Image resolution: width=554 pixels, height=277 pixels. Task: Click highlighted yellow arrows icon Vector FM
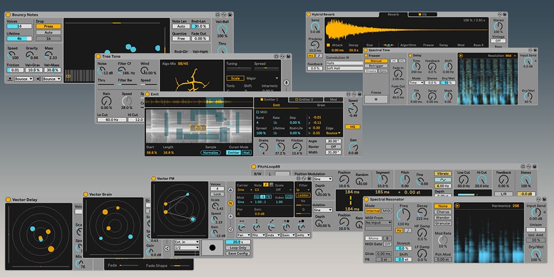pyautogui.click(x=230, y=203)
